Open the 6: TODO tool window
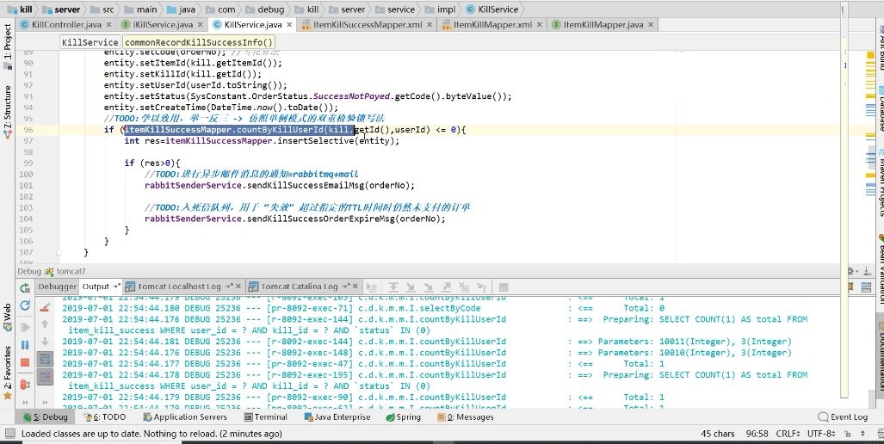 coord(105,417)
